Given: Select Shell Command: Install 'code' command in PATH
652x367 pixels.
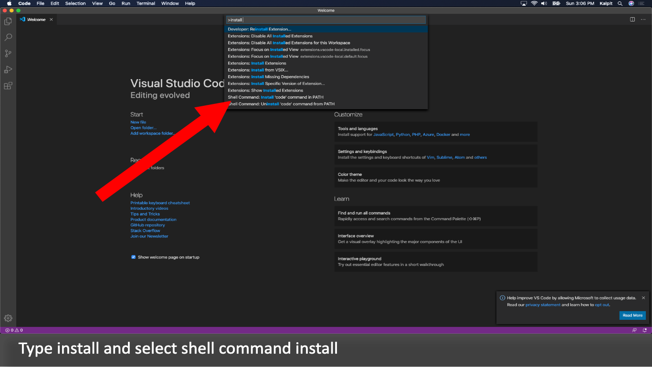Looking at the screenshot, I should [x=276, y=97].
